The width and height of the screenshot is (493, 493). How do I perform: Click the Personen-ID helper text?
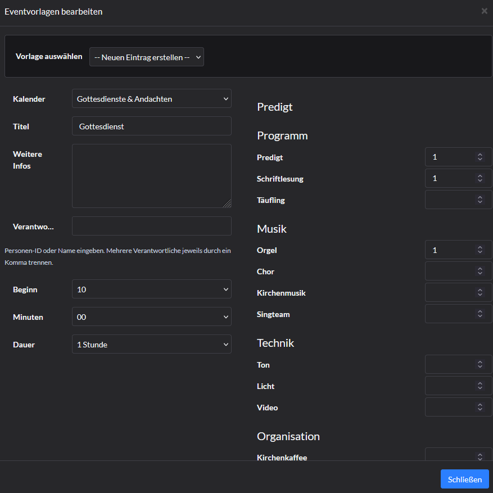click(x=117, y=256)
